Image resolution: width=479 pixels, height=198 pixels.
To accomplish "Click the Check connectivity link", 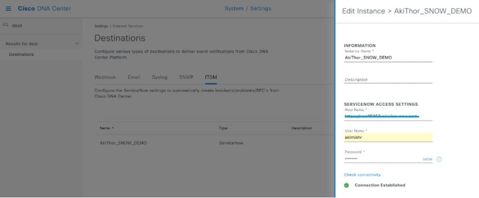I will click(x=362, y=175).
